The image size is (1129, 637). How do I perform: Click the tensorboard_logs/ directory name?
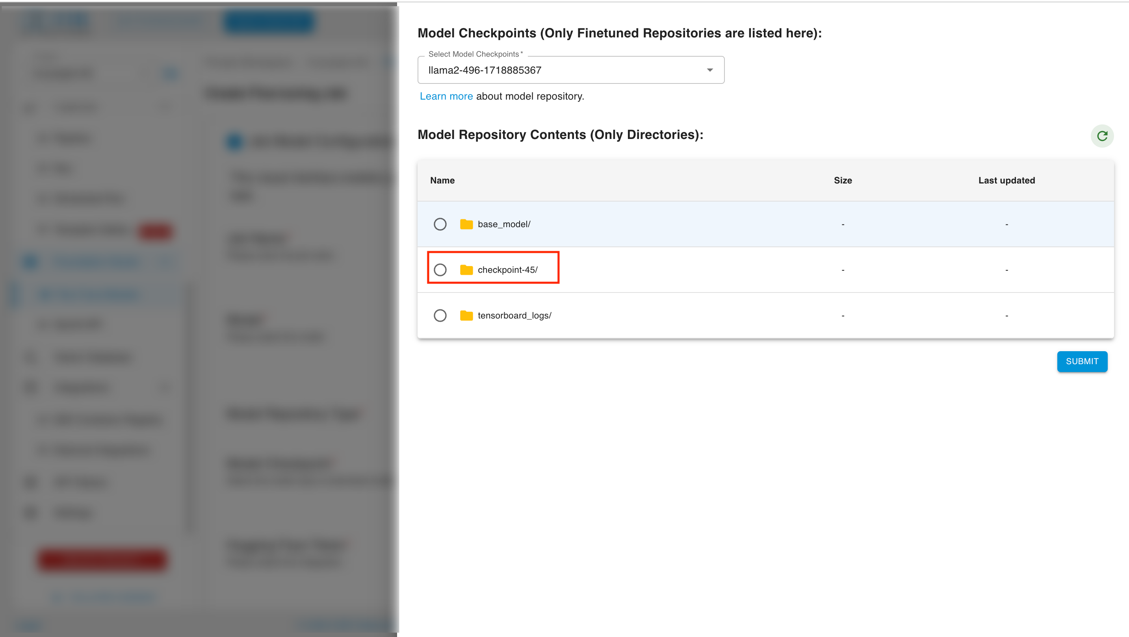pos(514,315)
